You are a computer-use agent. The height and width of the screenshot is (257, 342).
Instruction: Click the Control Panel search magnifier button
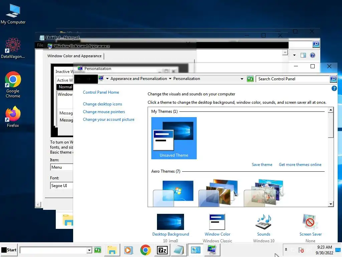pos(333,79)
